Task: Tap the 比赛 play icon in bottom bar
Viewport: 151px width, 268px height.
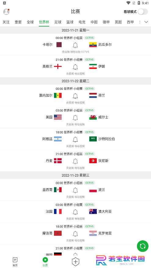Action: [x=45, y=260]
